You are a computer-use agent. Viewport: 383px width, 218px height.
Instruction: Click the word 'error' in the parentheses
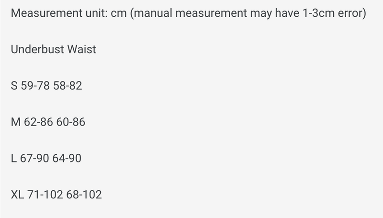(351, 13)
